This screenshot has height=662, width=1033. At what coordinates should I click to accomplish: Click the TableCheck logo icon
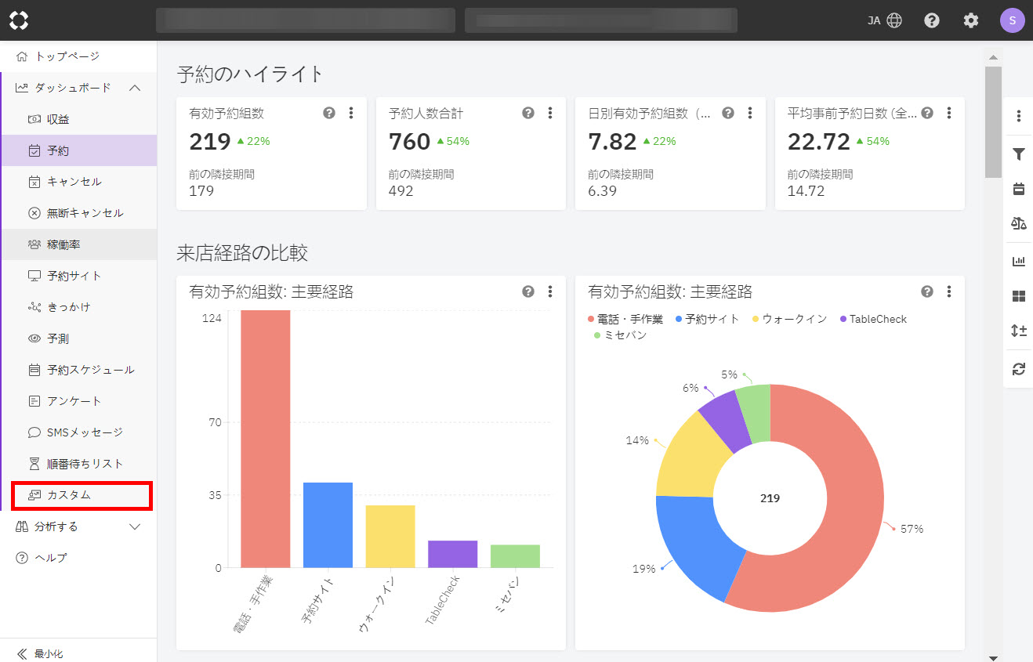[x=19, y=20]
